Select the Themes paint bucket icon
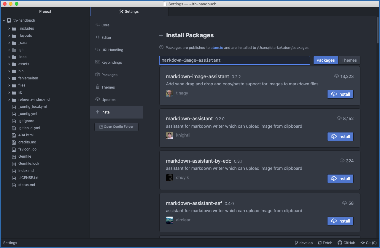 [x=97, y=87]
